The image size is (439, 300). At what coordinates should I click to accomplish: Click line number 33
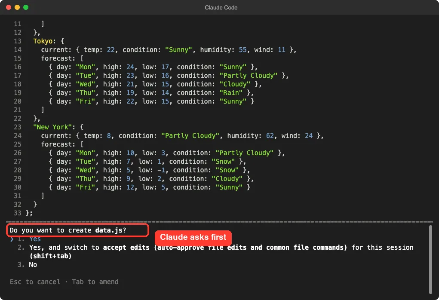pos(18,213)
